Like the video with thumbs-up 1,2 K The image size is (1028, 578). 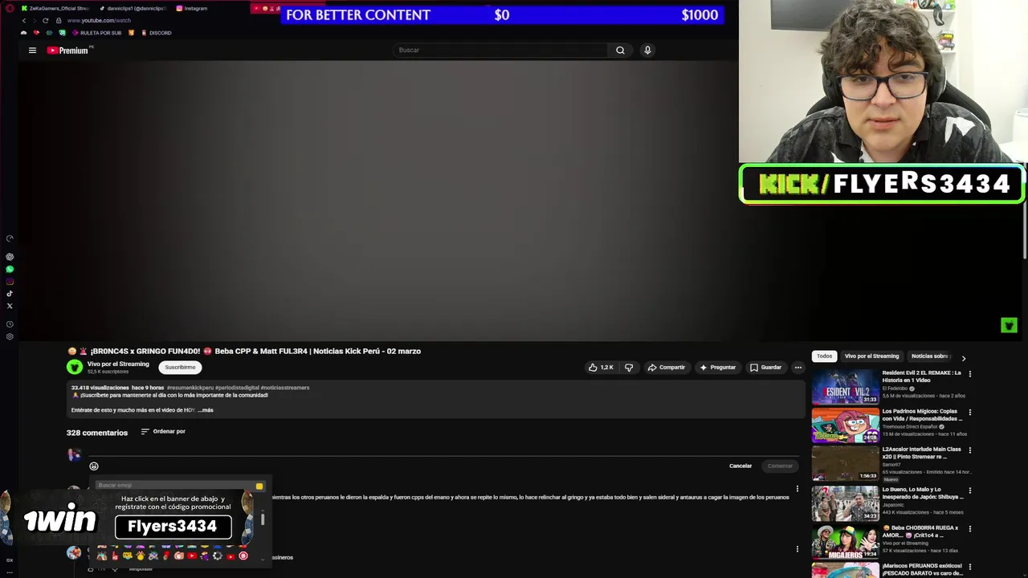(601, 368)
